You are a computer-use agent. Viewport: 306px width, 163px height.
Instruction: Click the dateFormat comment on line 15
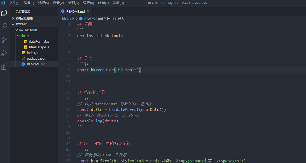coord(115,104)
